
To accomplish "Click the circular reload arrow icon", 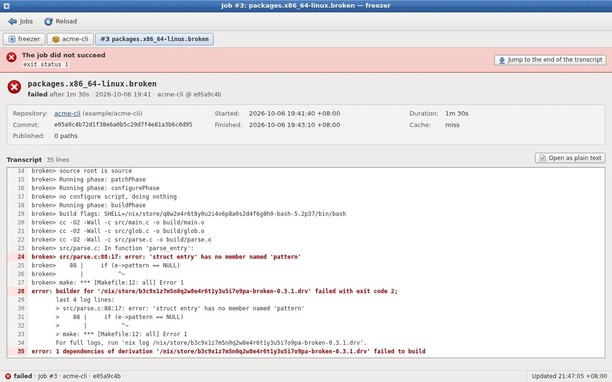I will (48, 21).
